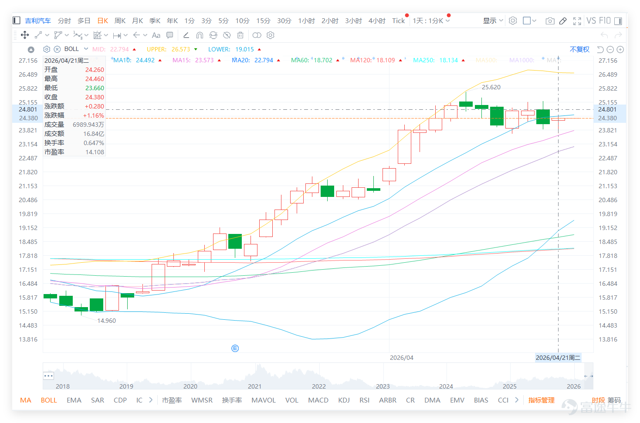Enter fullscreen with the expand icon

[x=577, y=21]
